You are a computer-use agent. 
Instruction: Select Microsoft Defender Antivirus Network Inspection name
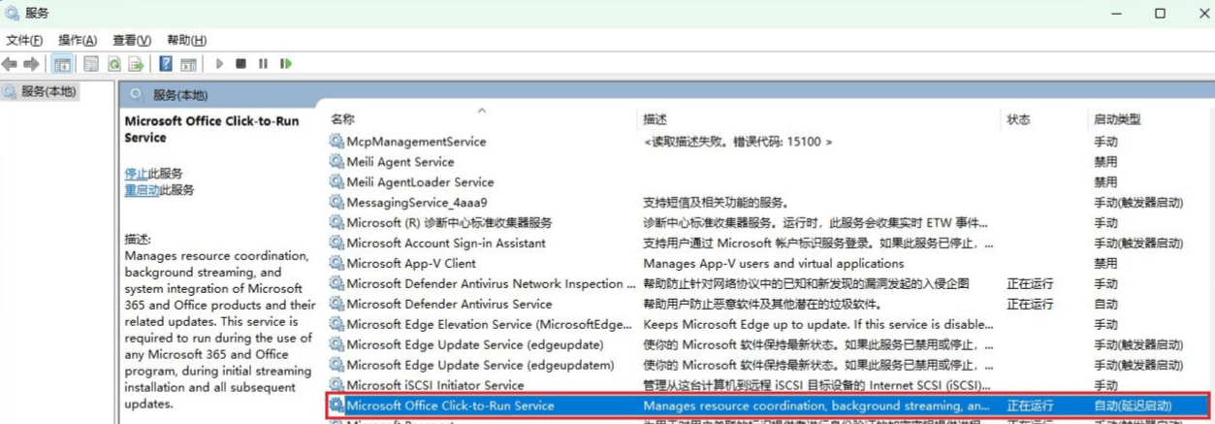pyautogui.click(x=491, y=283)
